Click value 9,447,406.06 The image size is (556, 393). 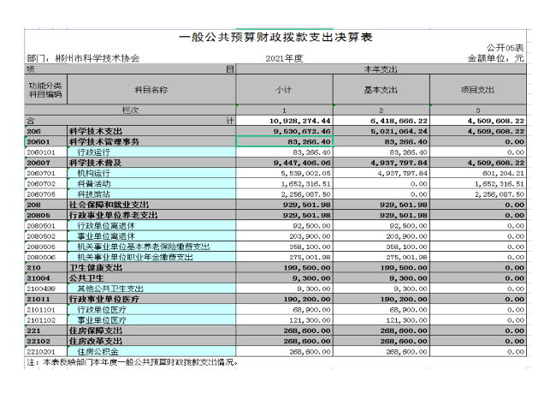pos(284,163)
